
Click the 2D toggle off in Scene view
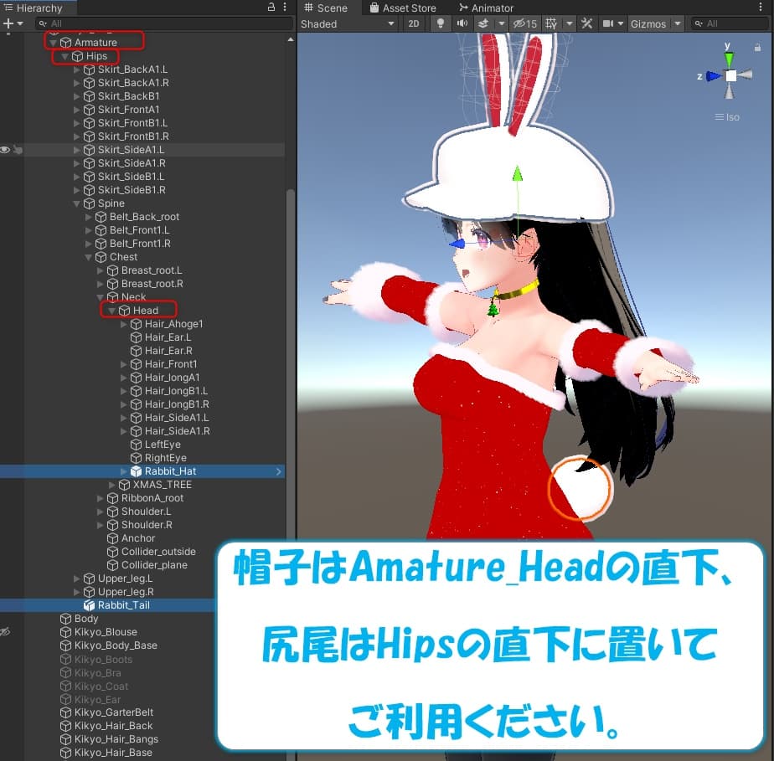413,23
